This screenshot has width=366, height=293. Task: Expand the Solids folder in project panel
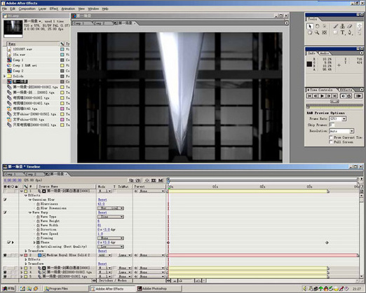4,76
